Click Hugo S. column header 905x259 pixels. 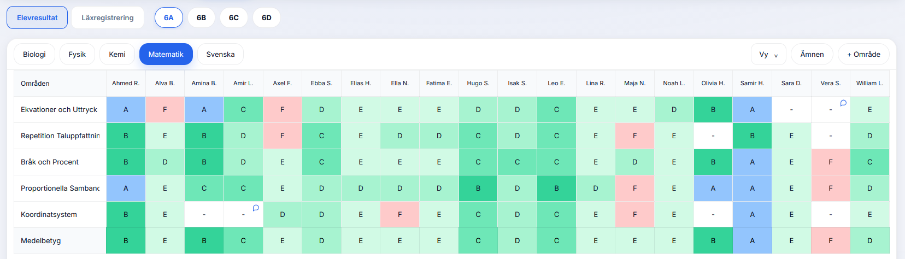pos(478,83)
